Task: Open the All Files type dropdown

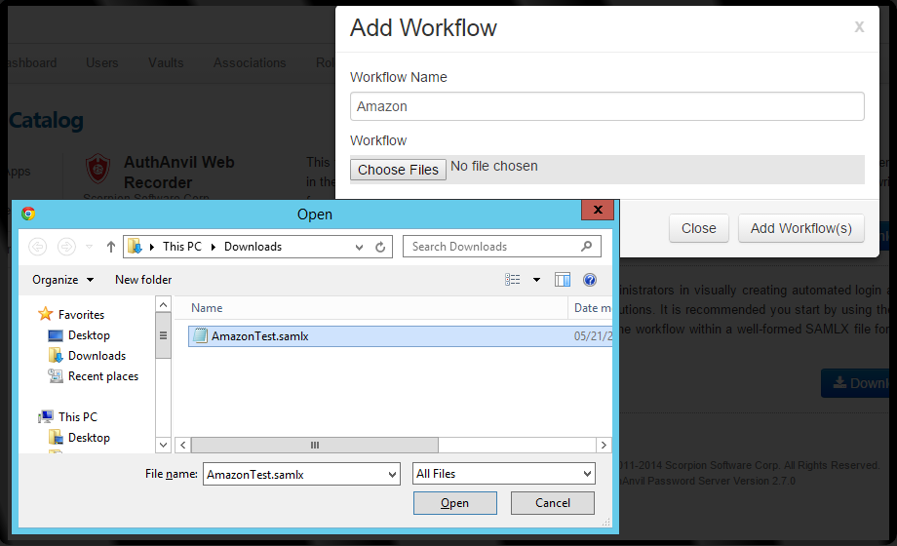Action: tap(504, 474)
